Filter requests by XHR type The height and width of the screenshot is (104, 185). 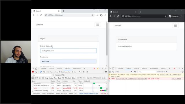[x=37, y=78]
